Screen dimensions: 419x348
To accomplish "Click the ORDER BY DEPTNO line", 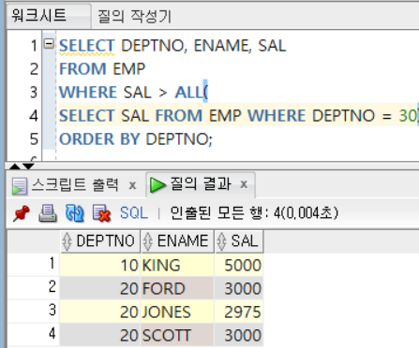I will coord(136,139).
